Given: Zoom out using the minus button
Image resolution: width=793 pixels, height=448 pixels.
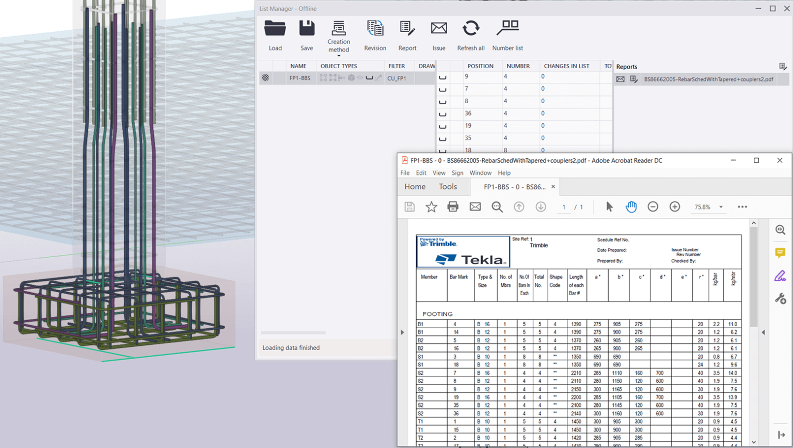Looking at the screenshot, I should [653, 206].
